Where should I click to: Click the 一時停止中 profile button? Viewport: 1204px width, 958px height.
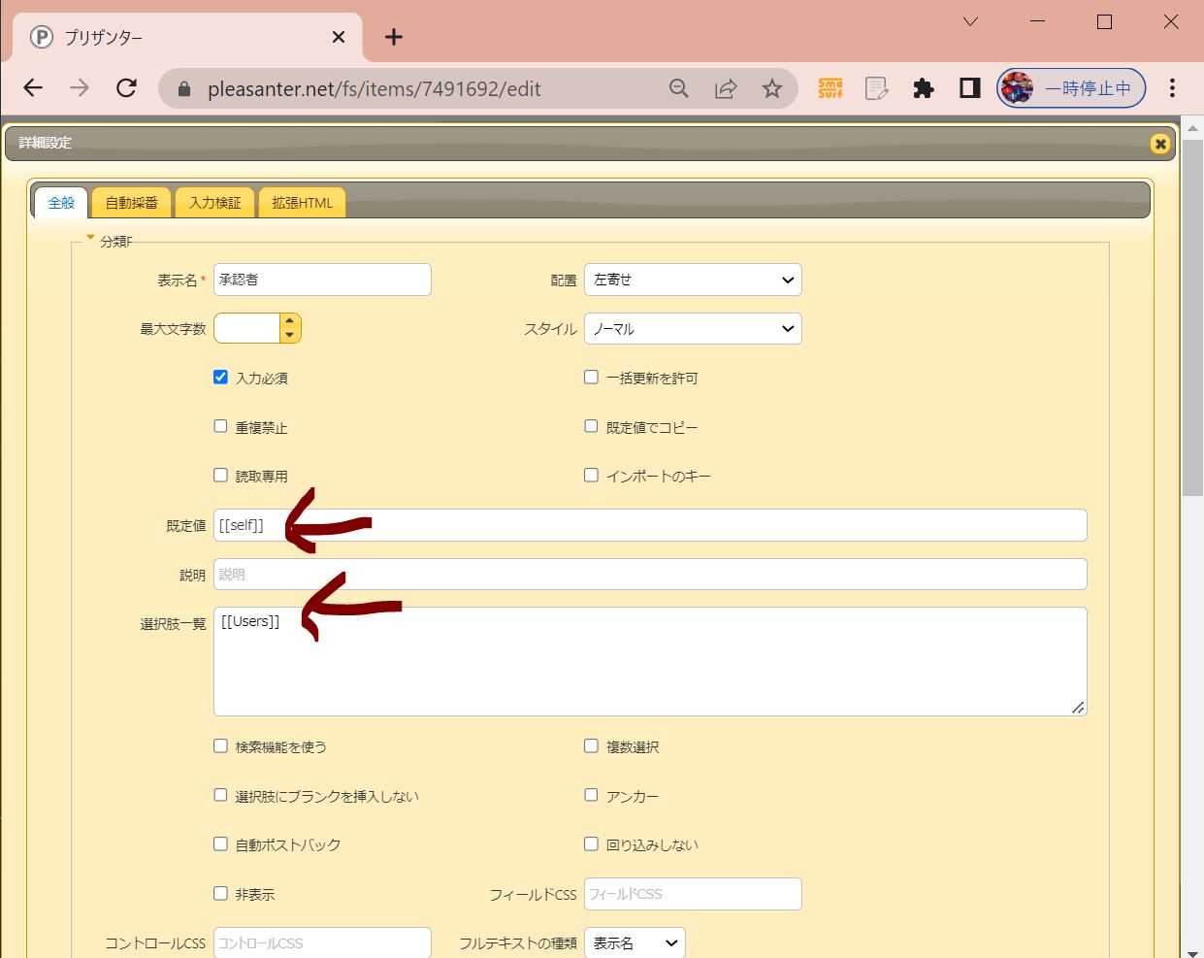1071,88
